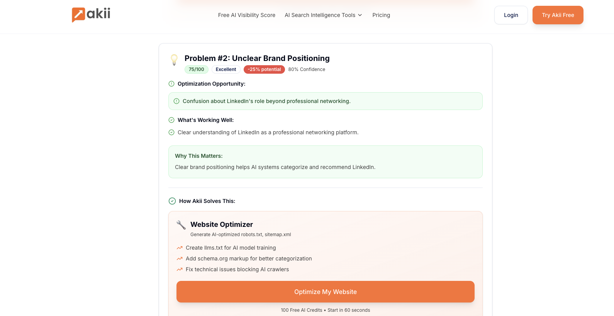Click the chevron next to AI Search Intelligence Tools
This screenshot has width=614, height=316.
(x=360, y=15)
